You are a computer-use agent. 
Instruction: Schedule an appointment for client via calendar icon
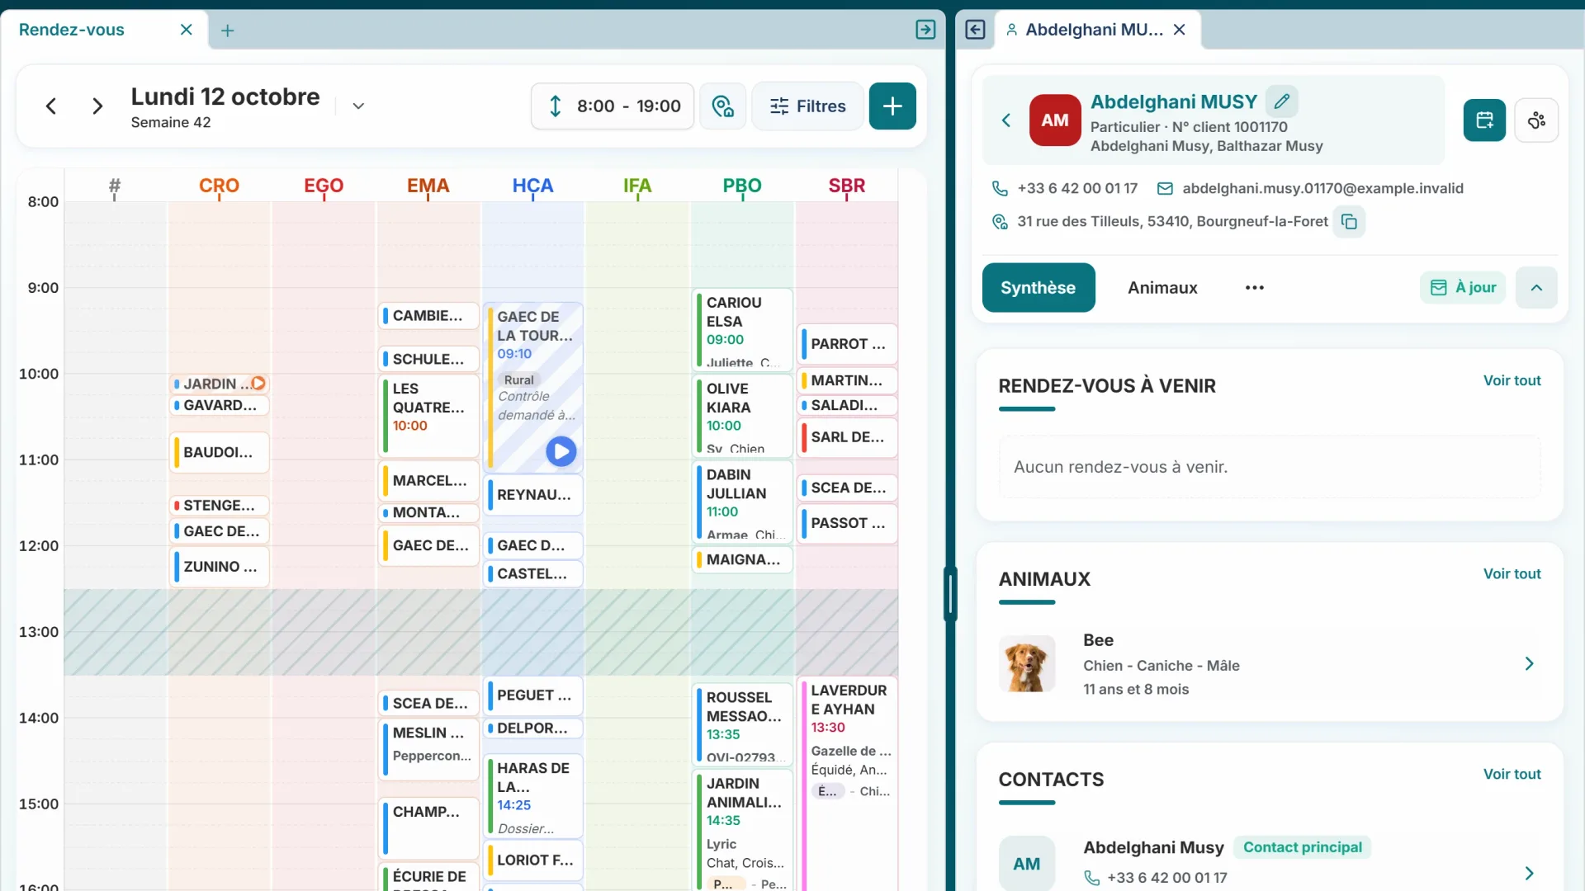[1484, 120]
